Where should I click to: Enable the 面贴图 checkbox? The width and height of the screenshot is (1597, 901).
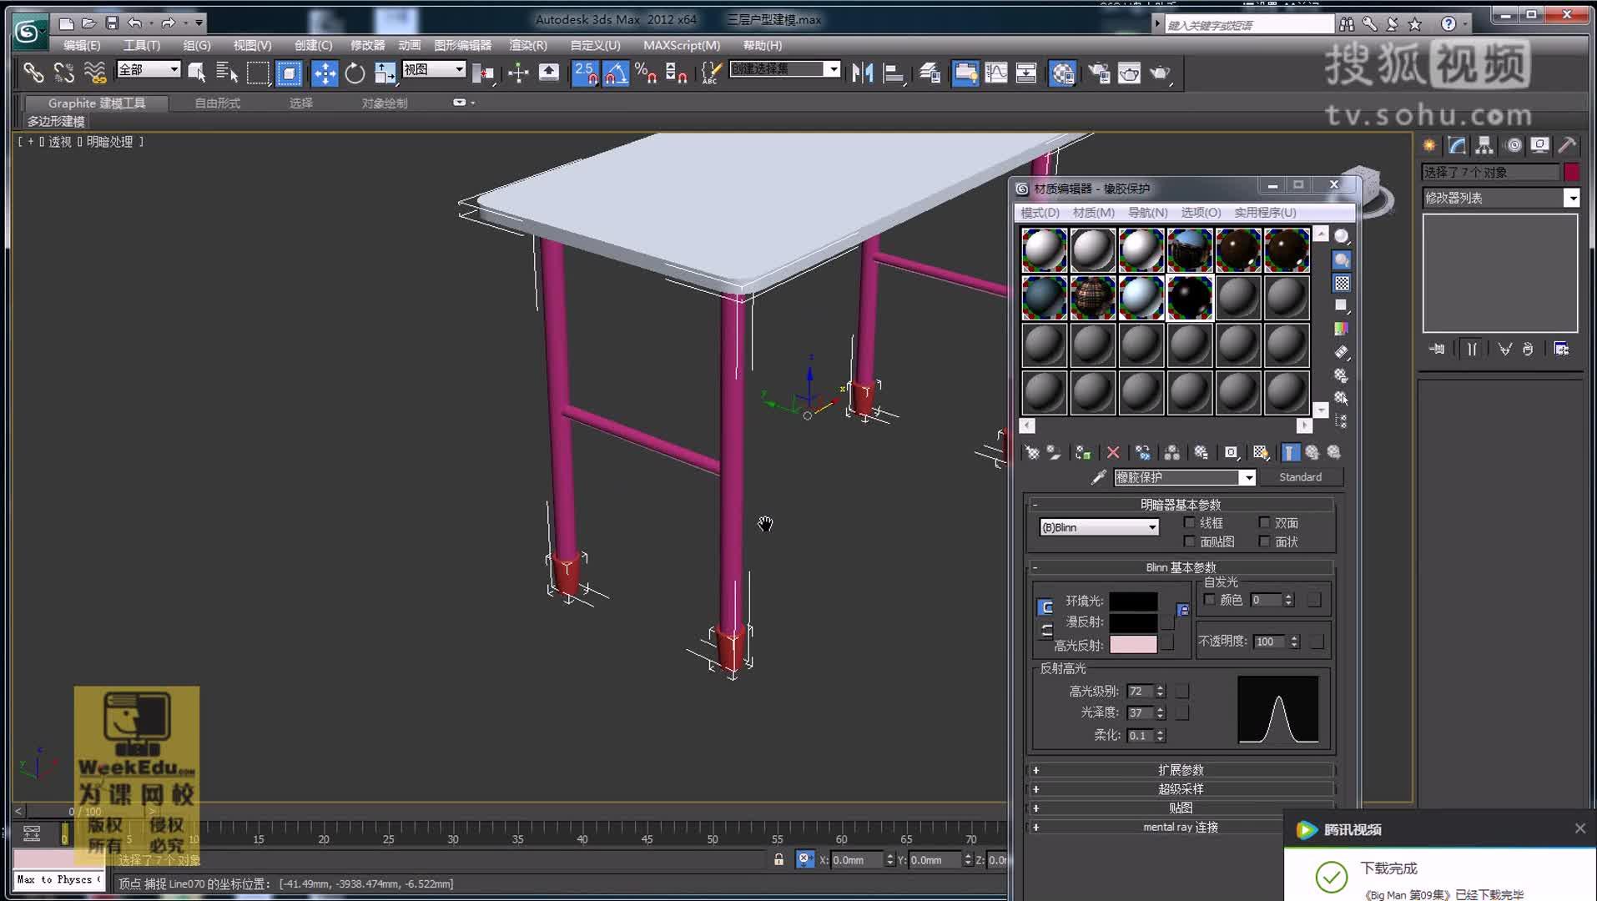click(x=1190, y=541)
